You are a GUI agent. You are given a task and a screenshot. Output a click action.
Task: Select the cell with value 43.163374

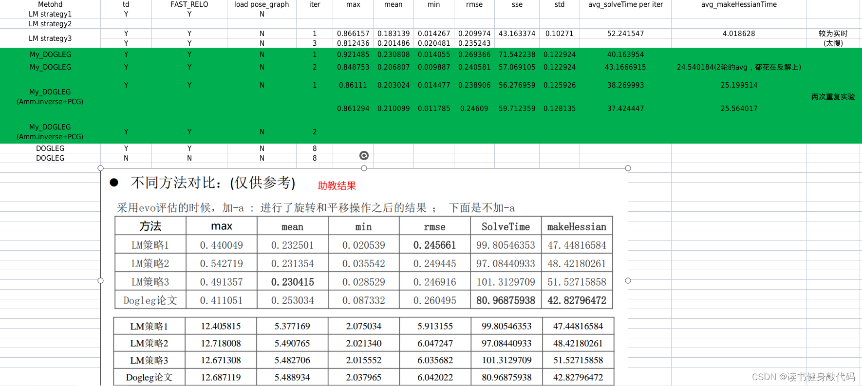[x=517, y=34]
